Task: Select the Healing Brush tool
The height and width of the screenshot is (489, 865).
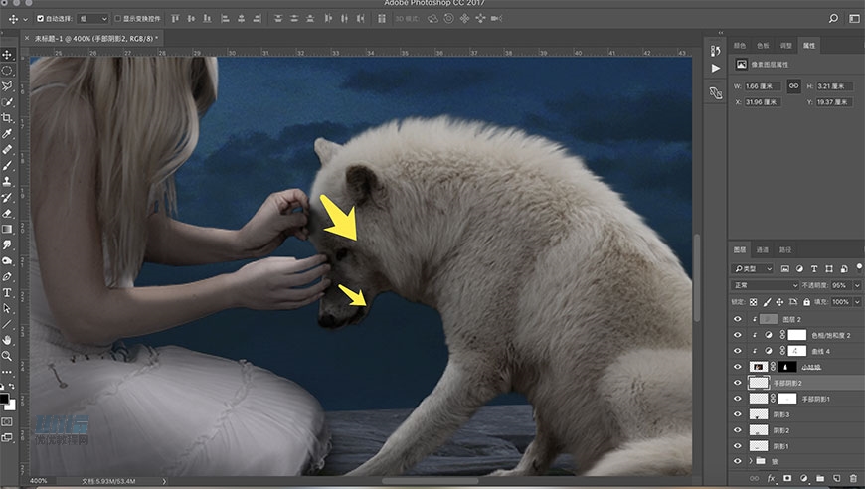Action: [7, 150]
